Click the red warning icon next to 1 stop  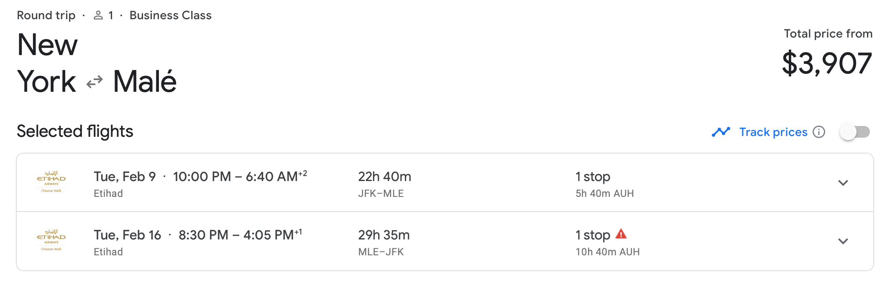click(621, 234)
